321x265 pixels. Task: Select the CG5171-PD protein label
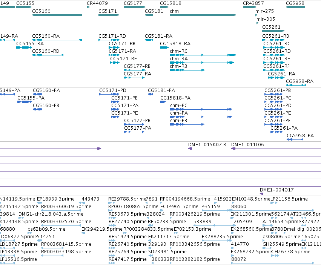pyautogui.click(x=113, y=90)
